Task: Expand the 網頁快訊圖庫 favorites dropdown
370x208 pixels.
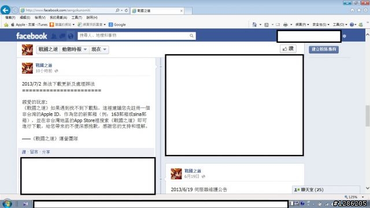Action: [x=105, y=24]
